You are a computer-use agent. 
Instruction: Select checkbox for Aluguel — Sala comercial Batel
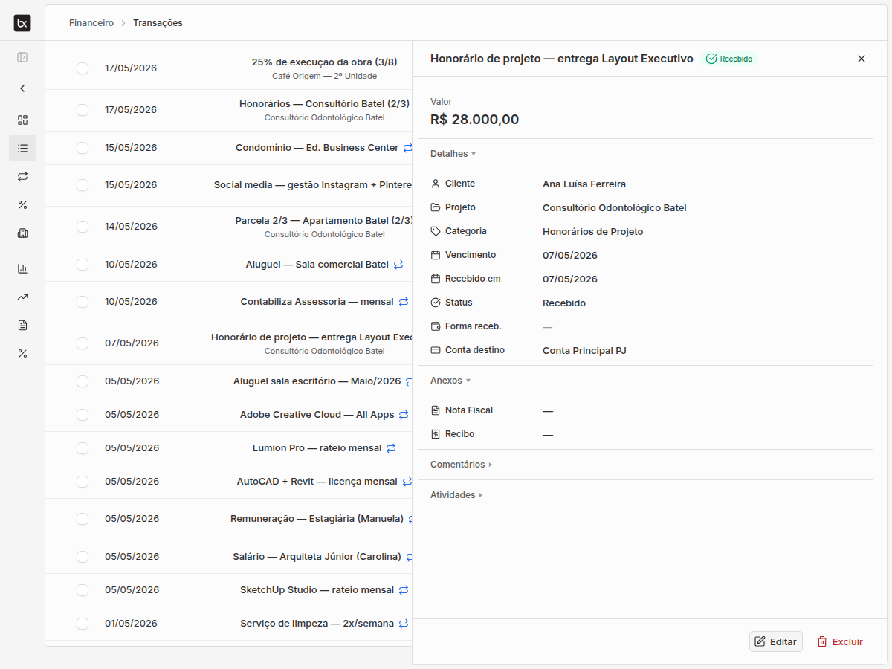pyautogui.click(x=83, y=265)
